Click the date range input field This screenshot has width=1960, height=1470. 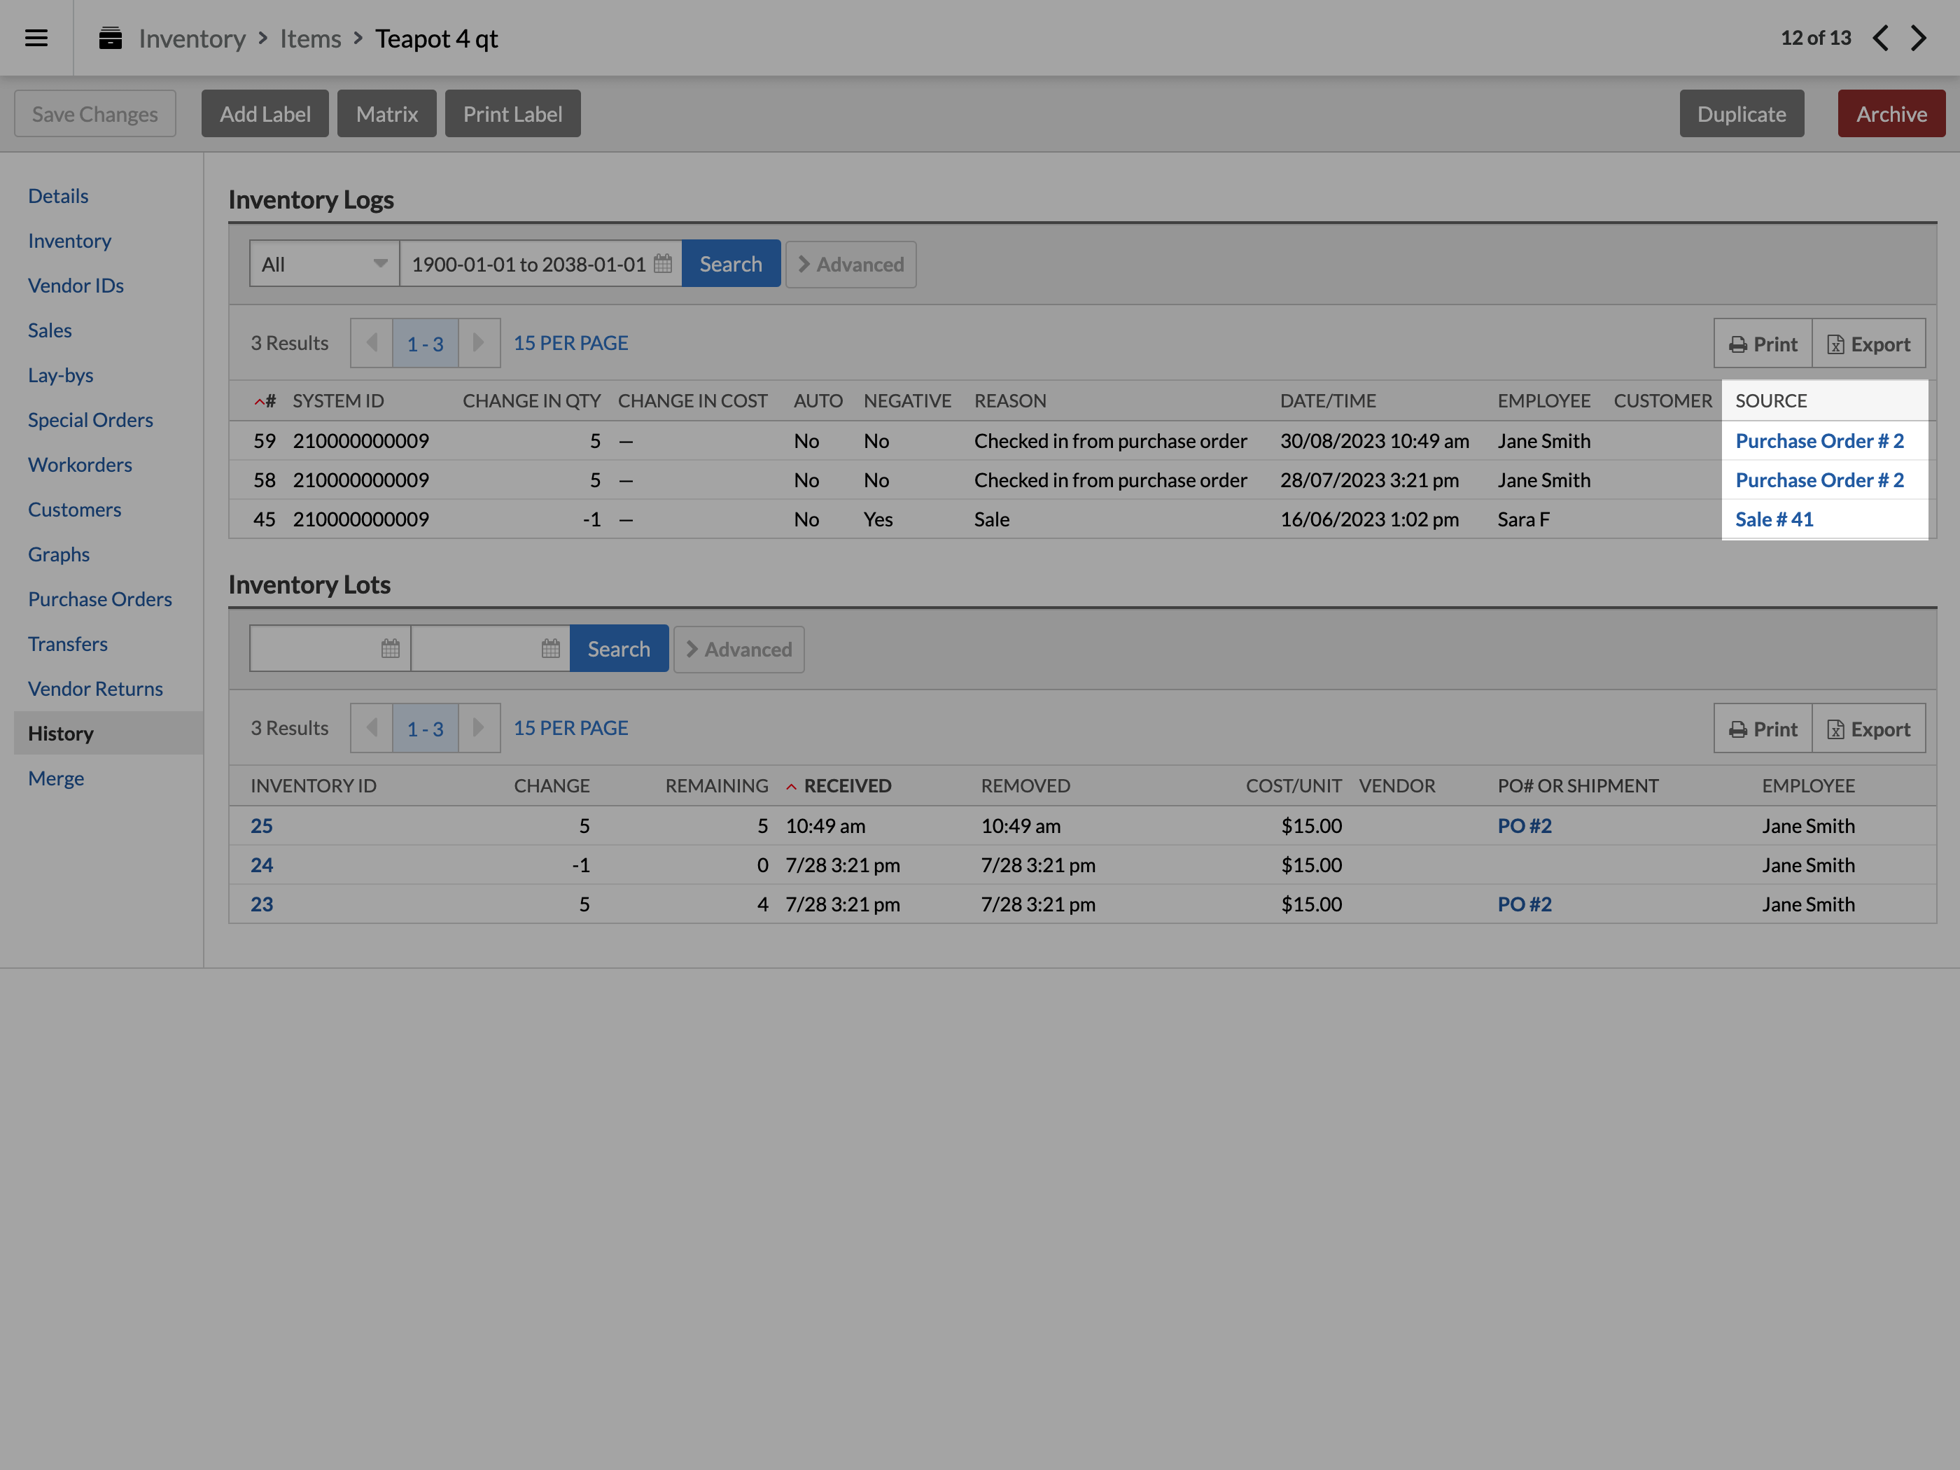[540, 264]
